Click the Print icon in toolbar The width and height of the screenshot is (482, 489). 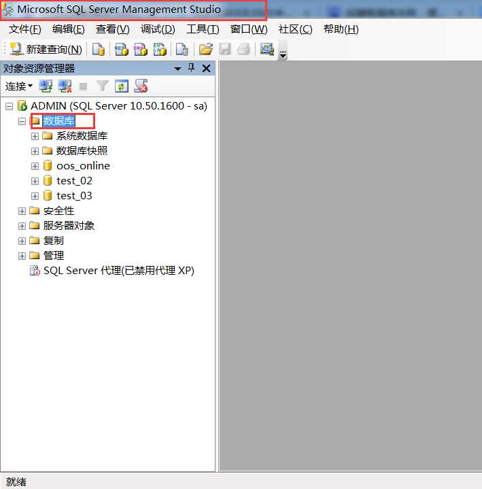(x=244, y=49)
